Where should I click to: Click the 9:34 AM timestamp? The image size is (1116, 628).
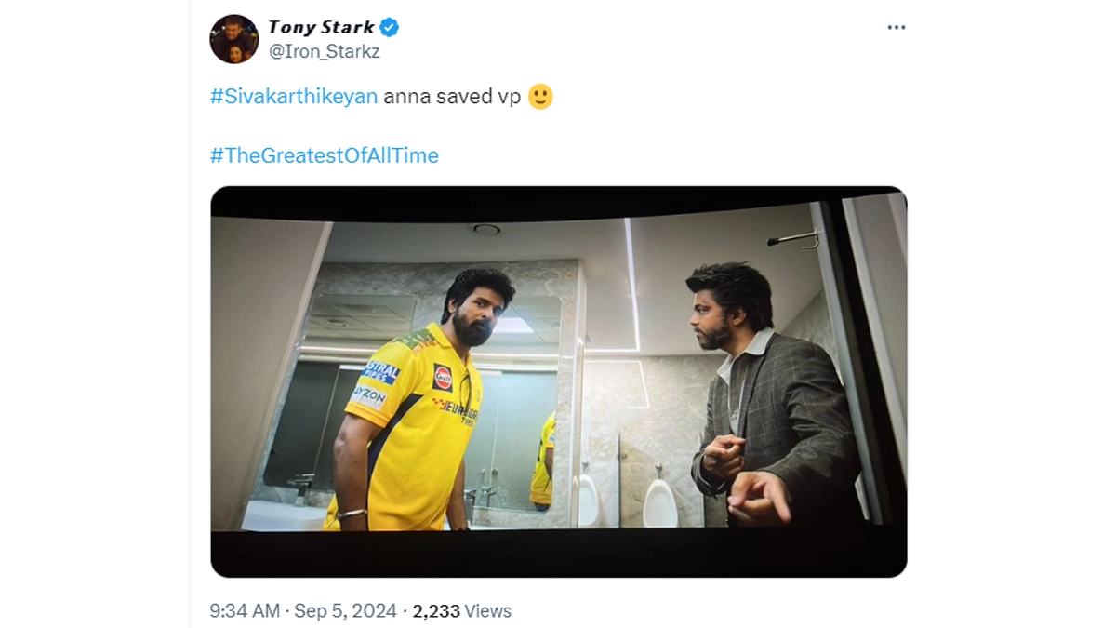pyautogui.click(x=245, y=611)
